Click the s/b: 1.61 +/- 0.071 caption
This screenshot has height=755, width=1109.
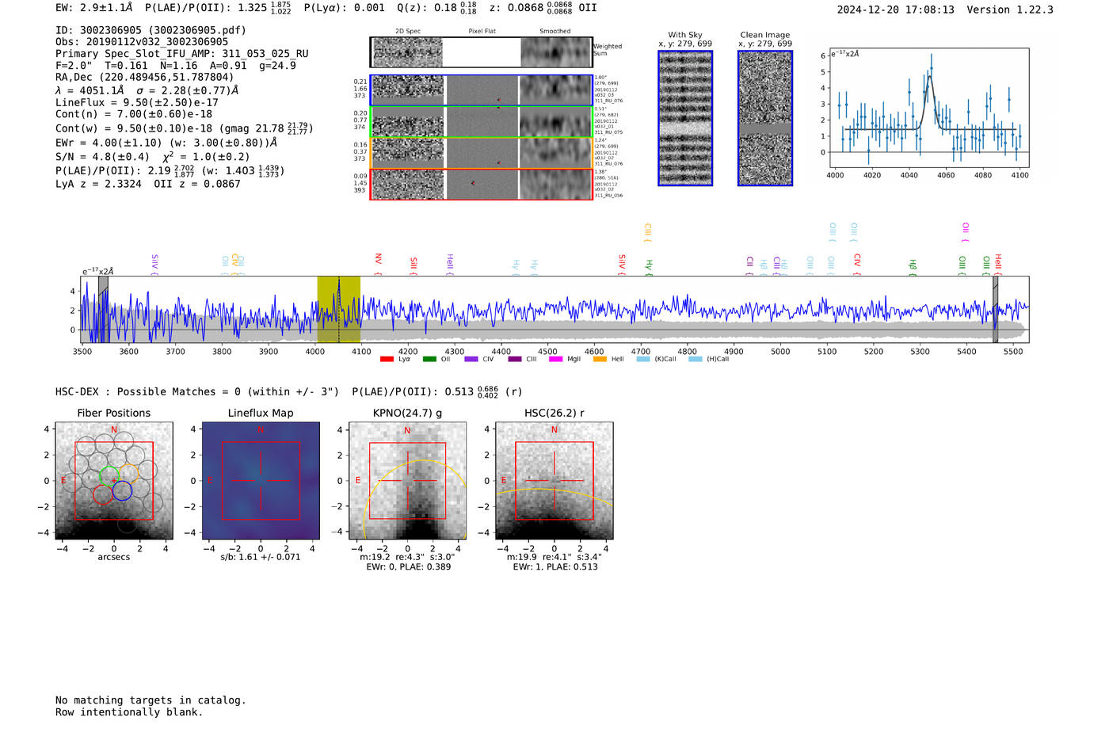261,557
